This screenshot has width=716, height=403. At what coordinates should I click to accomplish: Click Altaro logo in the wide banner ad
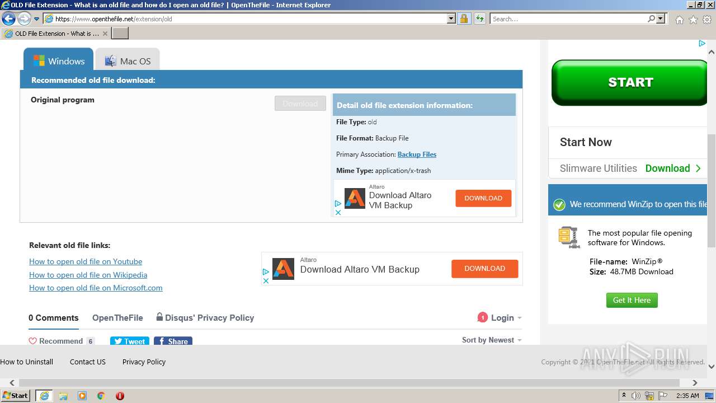pos(283,269)
